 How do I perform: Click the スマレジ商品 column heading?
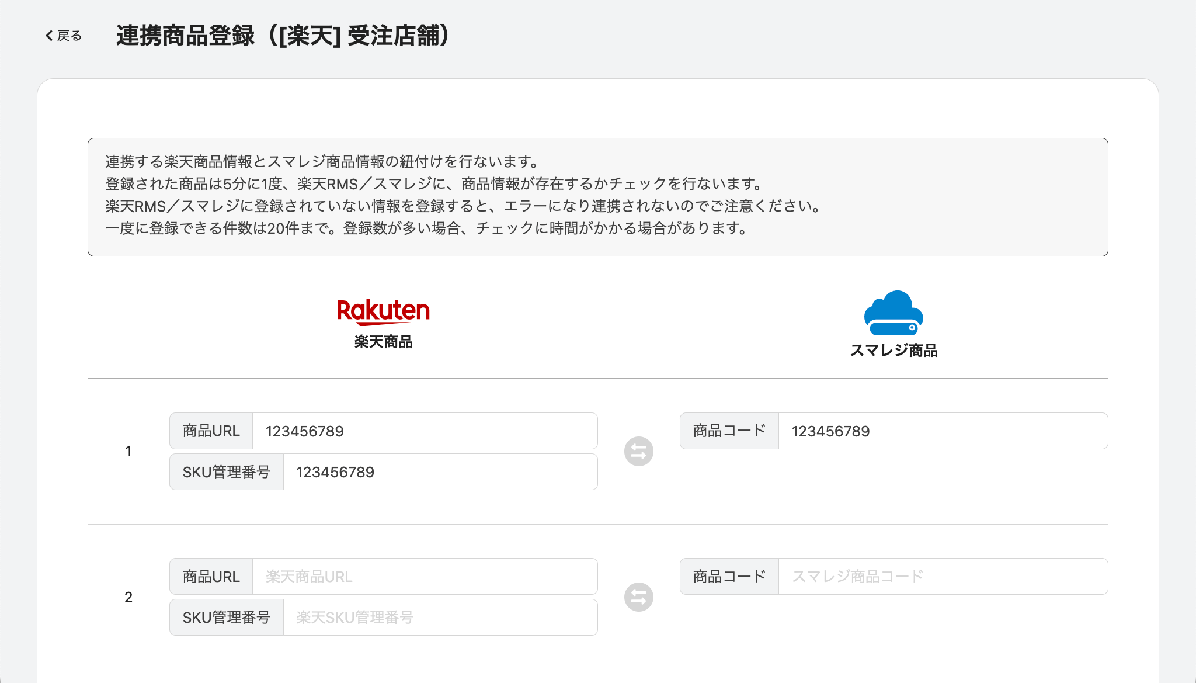[x=893, y=351]
